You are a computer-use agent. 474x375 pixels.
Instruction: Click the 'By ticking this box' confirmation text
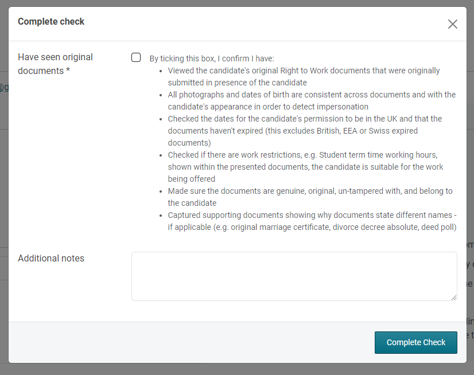click(x=212, y=58)
